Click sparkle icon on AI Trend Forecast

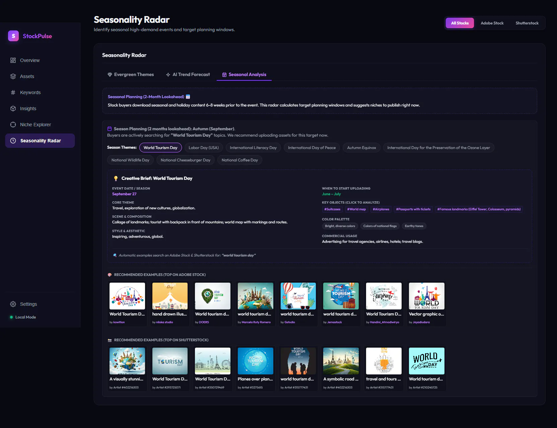168,75
